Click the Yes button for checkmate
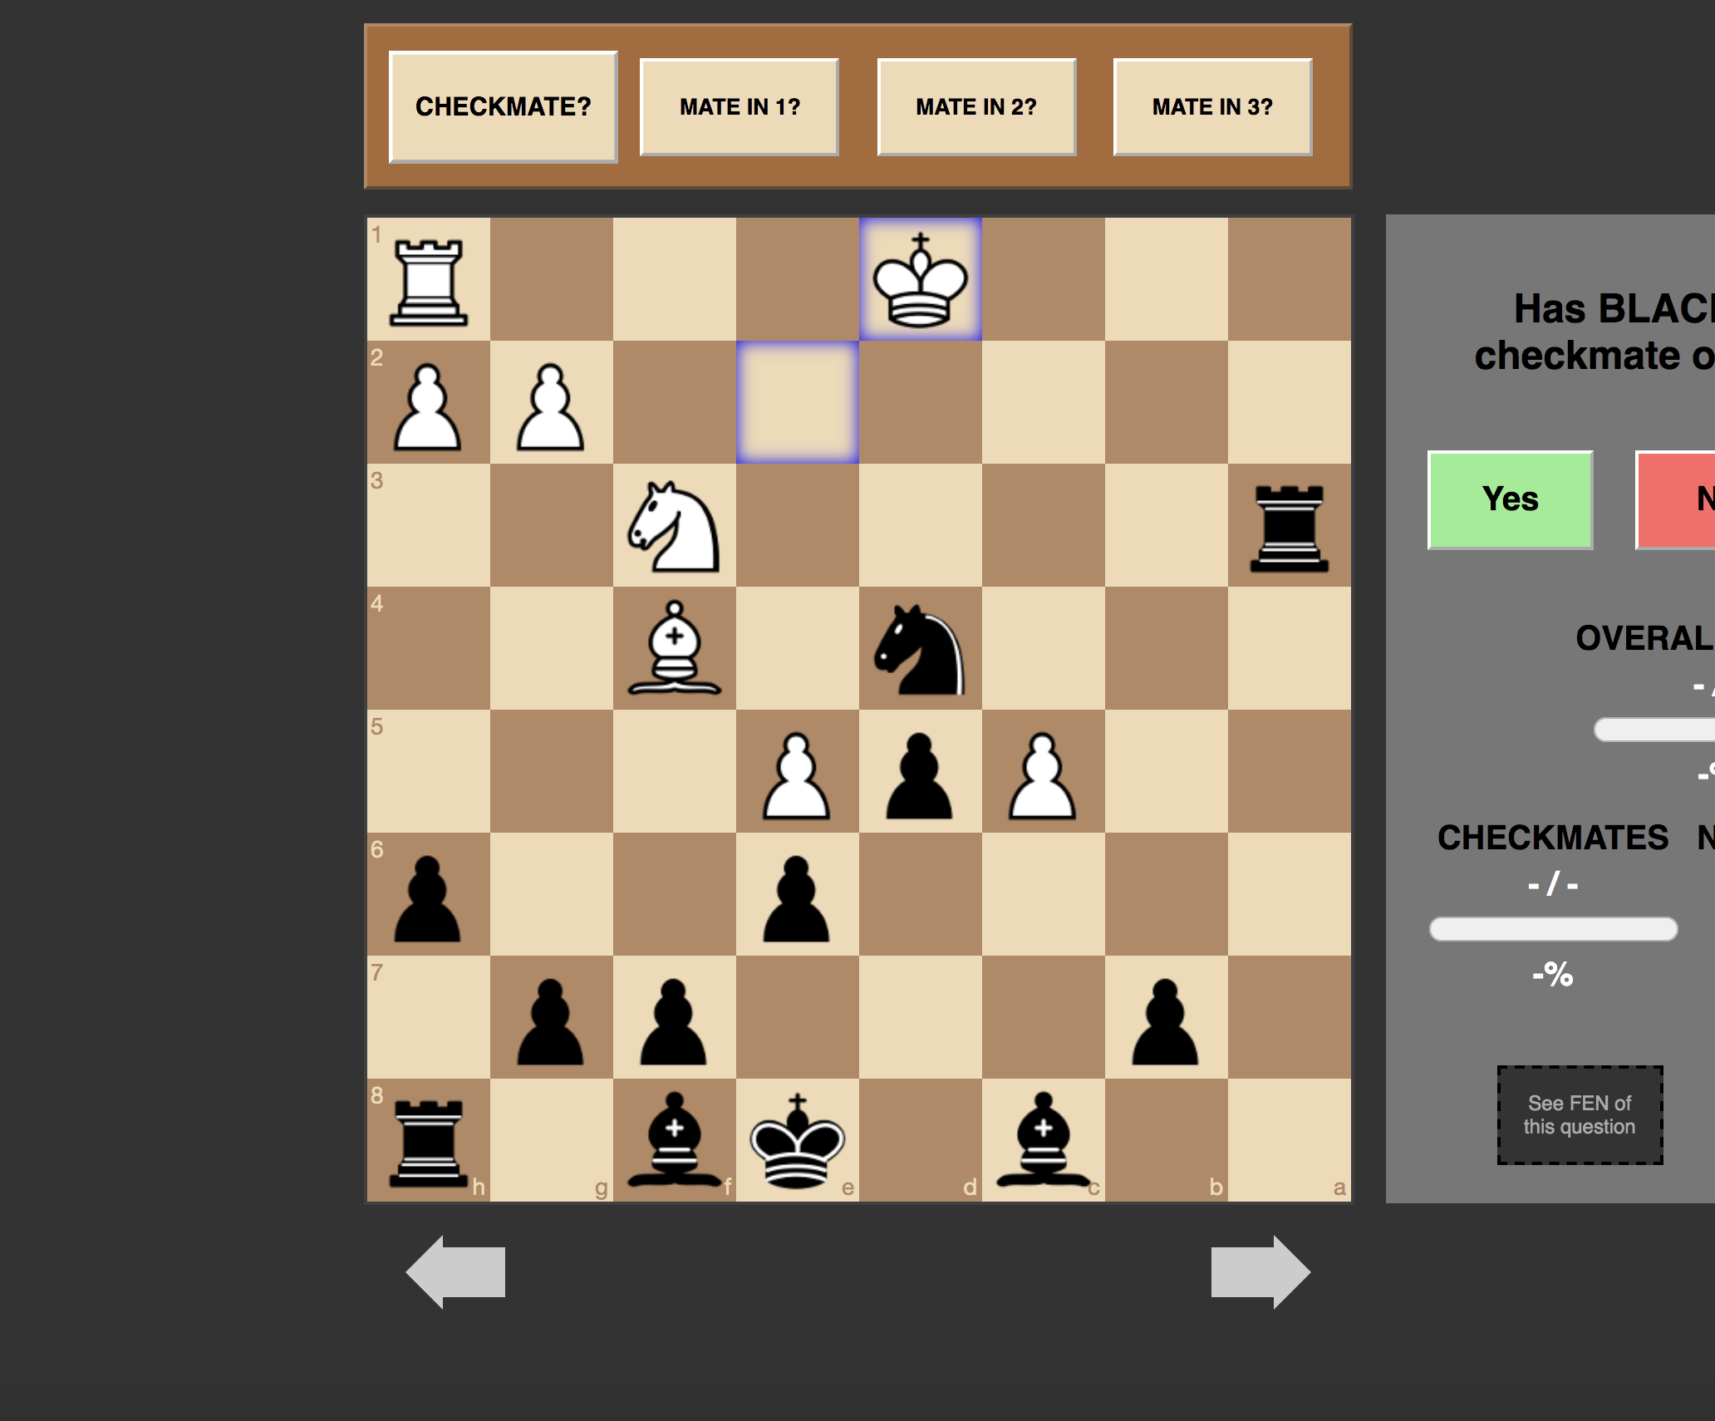Screen dimensions: 1715x1421 click(1506, 499)
